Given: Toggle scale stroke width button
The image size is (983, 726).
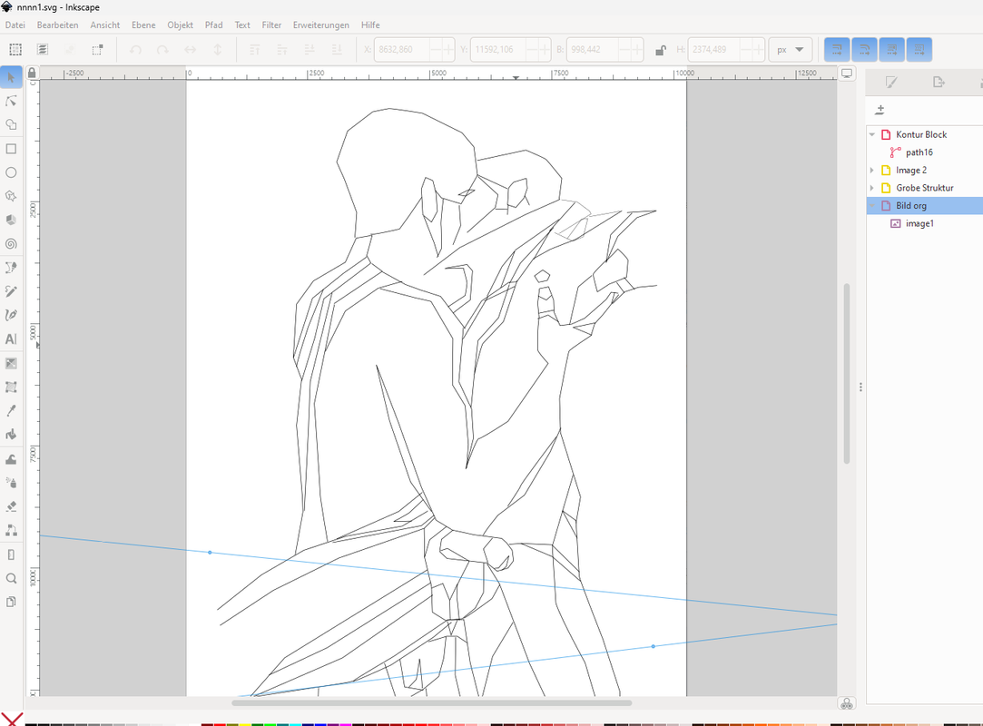Looking at the screenshot, I should 837,50.
